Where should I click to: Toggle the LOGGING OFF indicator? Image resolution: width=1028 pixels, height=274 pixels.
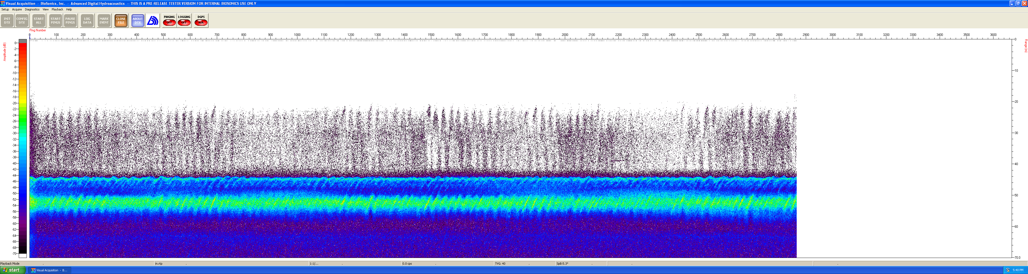[184, 21]
